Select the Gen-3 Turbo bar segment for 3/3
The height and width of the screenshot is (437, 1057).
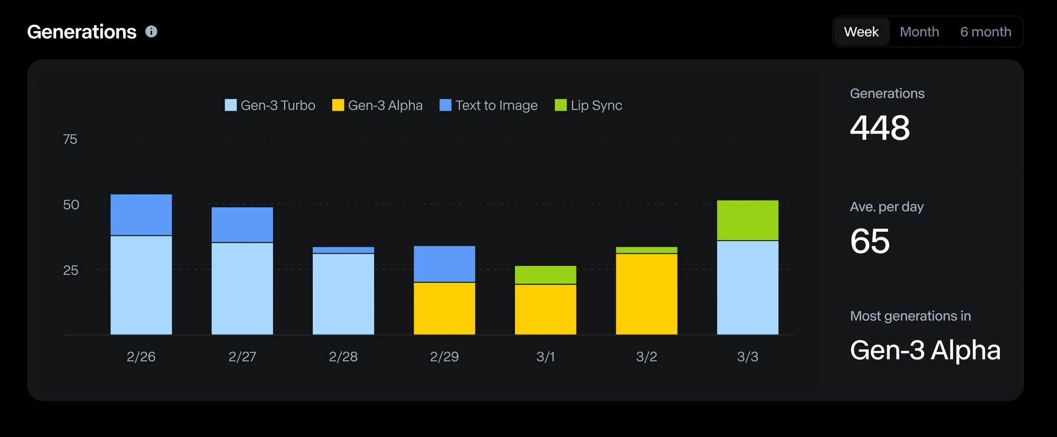[748, 287]
